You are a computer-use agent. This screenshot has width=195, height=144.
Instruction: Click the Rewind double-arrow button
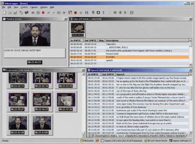click(33, 13)
